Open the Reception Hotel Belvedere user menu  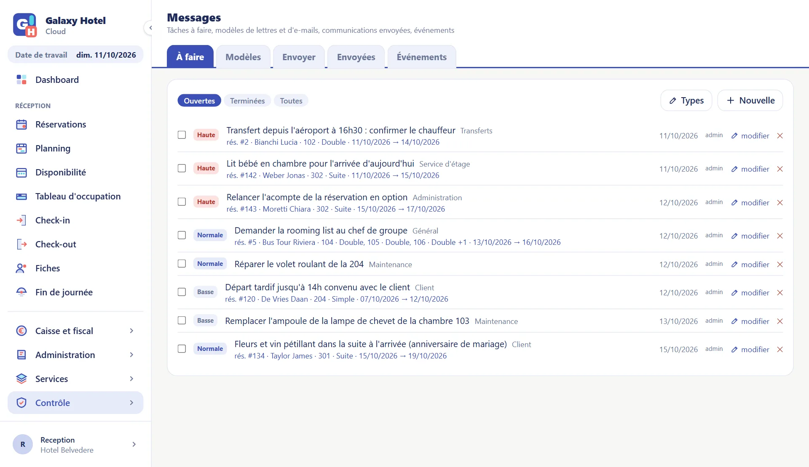point(75,445)
